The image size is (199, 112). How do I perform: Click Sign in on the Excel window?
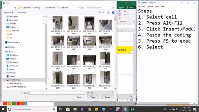click(x=121, y=7)
